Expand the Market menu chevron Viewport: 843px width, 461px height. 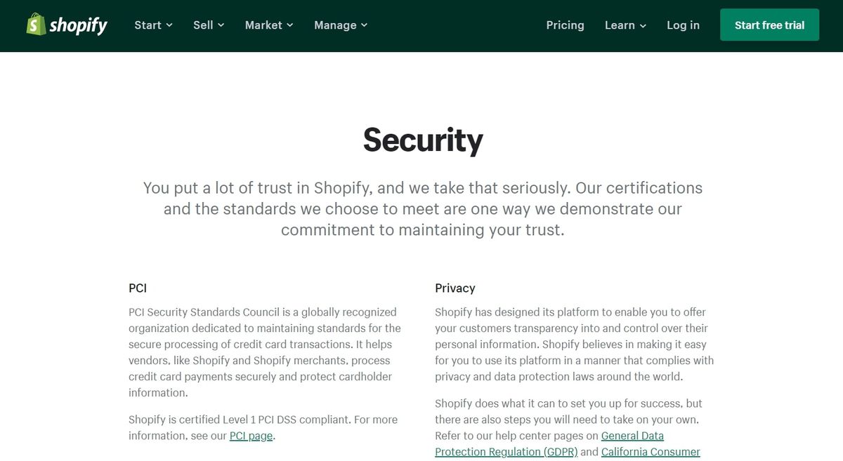(290, 25)
